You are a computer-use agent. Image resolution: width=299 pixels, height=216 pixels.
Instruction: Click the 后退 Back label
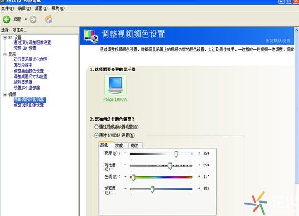tap(17, 20)
